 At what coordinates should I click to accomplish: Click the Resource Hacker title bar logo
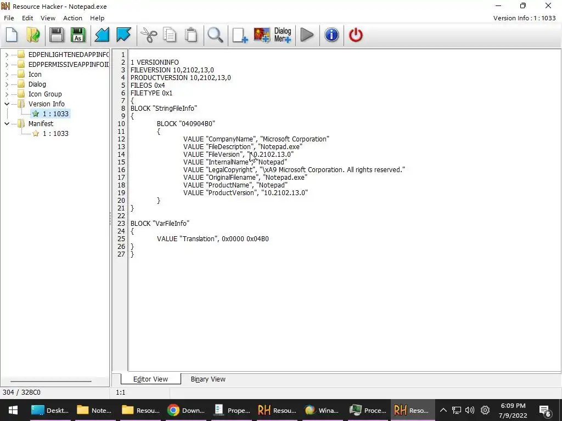(x=5, y=6)
